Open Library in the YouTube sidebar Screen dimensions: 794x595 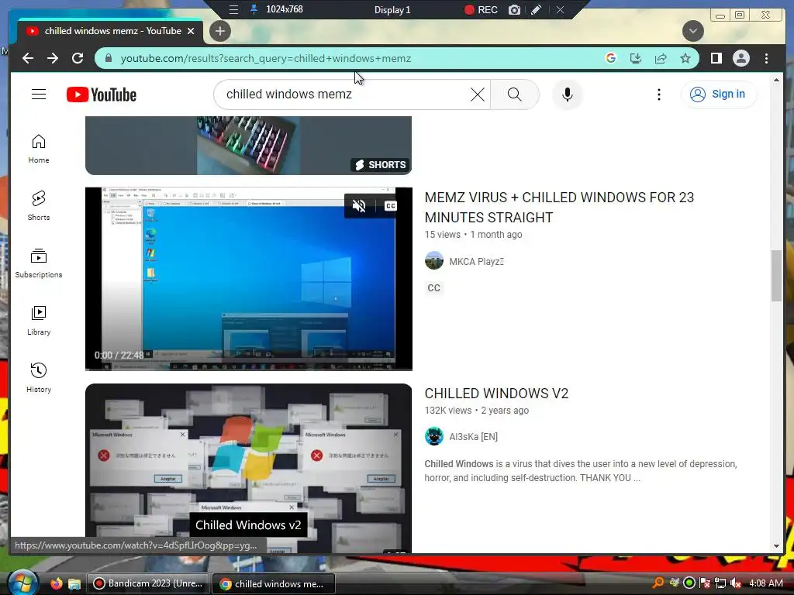pyautogui.click(x=39, y=322)
